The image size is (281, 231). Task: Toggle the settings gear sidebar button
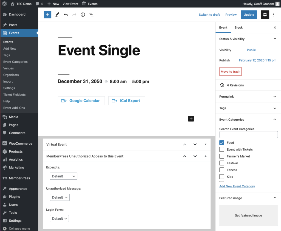point(265,15)
